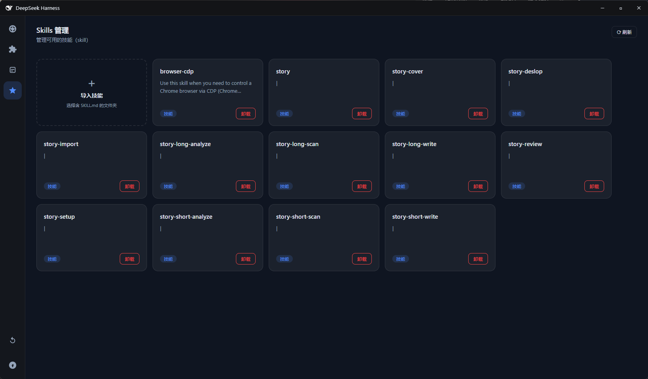Click the circular-arrow reset icon in the sidebar

[x=13, y=340]
